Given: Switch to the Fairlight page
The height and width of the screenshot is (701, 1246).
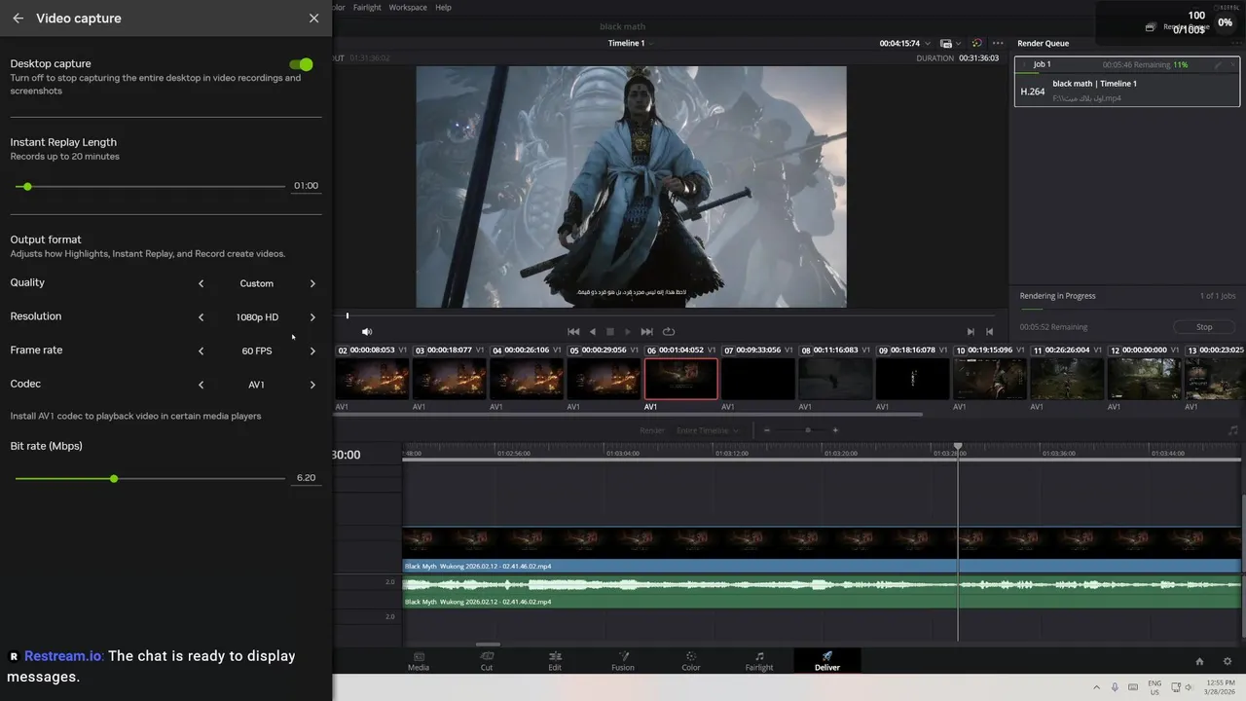Looking at the screenshot, I should pyautogui.click(x=759, y=661).
